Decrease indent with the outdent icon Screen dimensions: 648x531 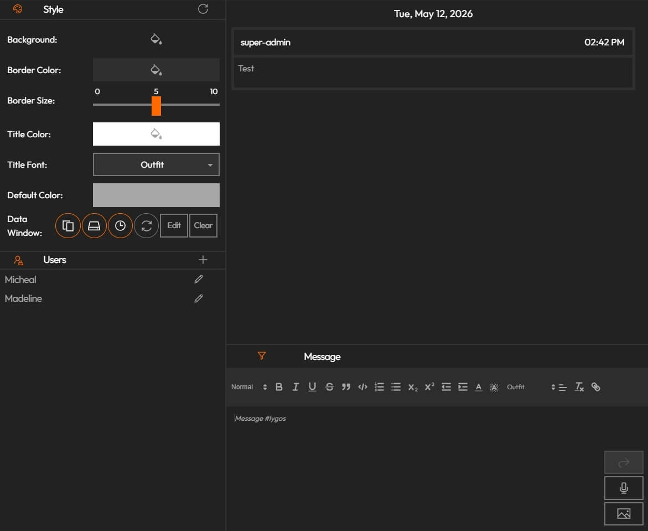click(447, 387)
